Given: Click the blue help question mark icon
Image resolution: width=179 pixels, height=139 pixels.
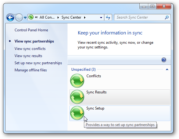Looking at the screenshot, I should pos(164,60).
